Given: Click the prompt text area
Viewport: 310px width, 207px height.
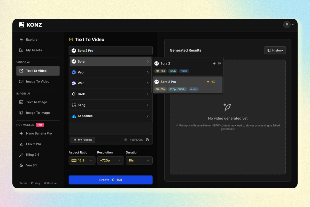Looking at the screenshot, I should tap(111, 128).
